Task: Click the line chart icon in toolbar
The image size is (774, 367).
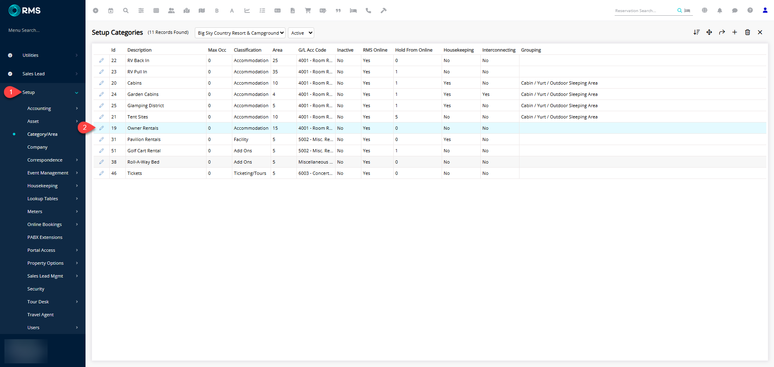Action: (x=247, y=10)
